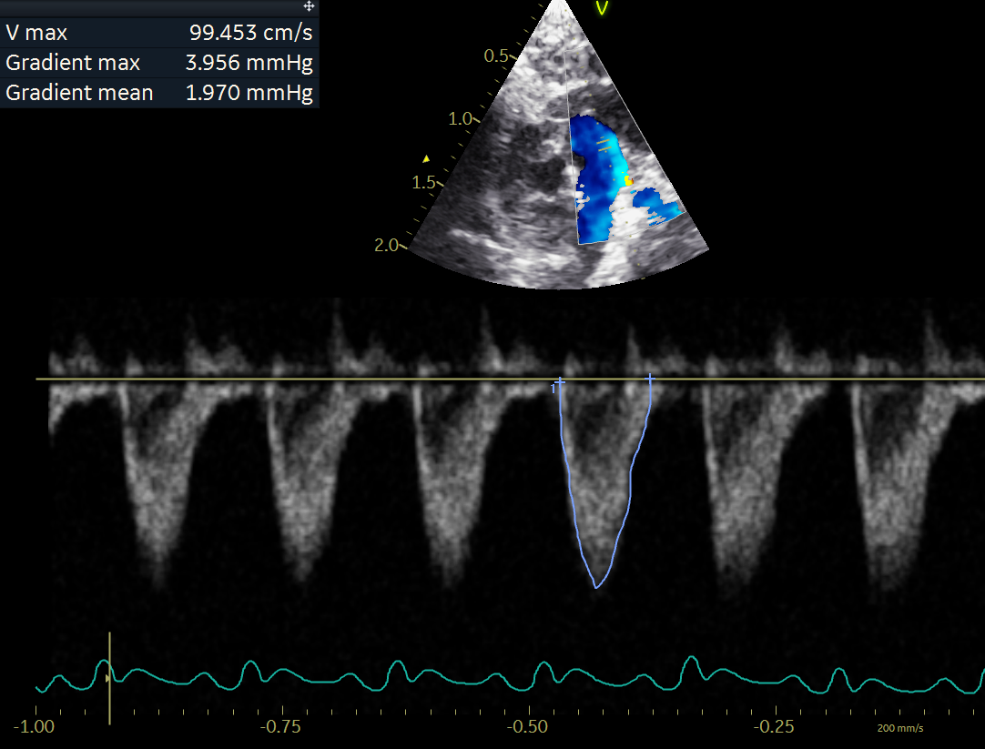Click the 1.0 depth scale label
Image resolution: width=985 pixels, height=749 pixels.
(x=460, y=118)
